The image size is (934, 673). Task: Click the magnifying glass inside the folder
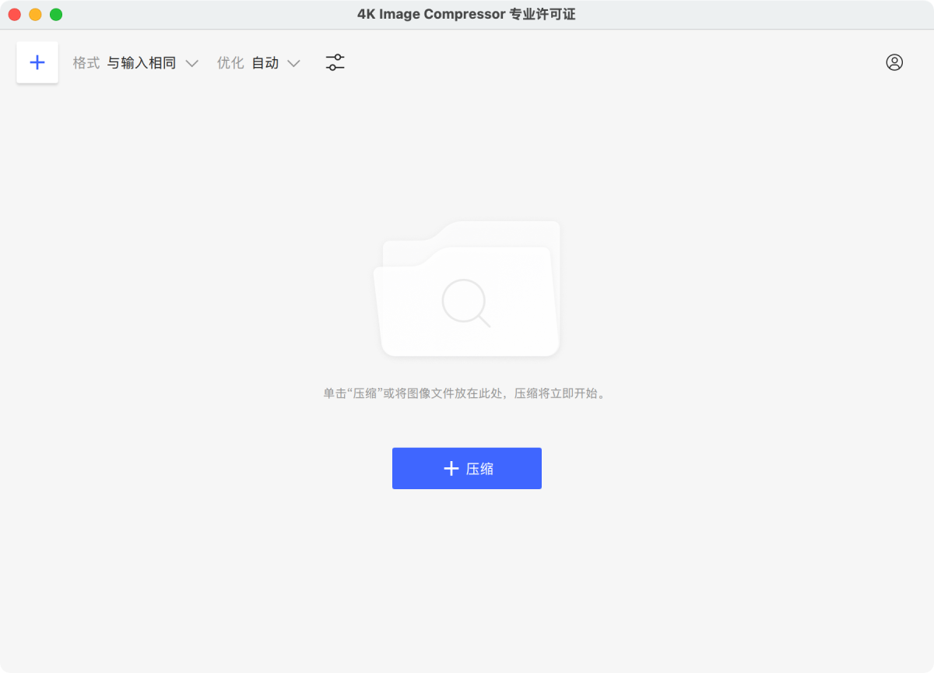(465, 303)
